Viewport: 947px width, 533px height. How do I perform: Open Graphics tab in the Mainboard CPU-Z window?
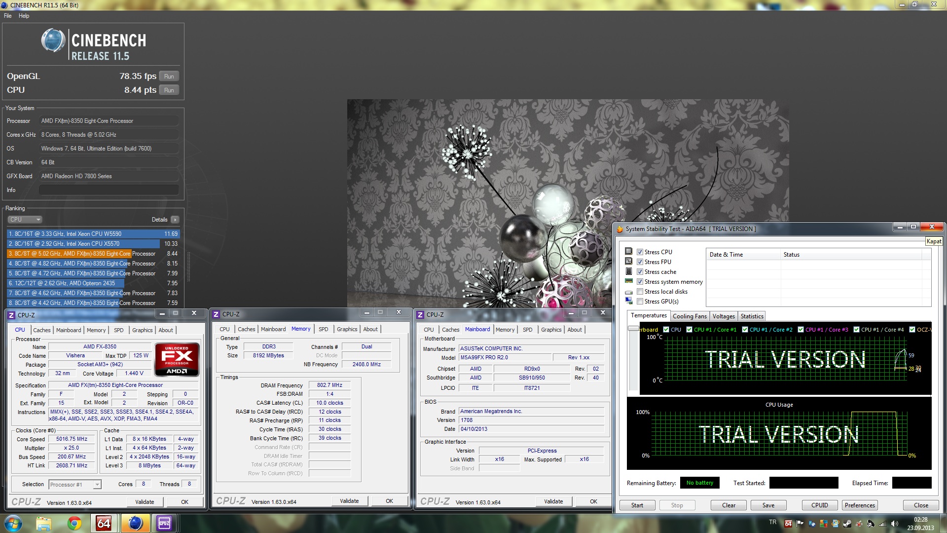click(551, 330)
